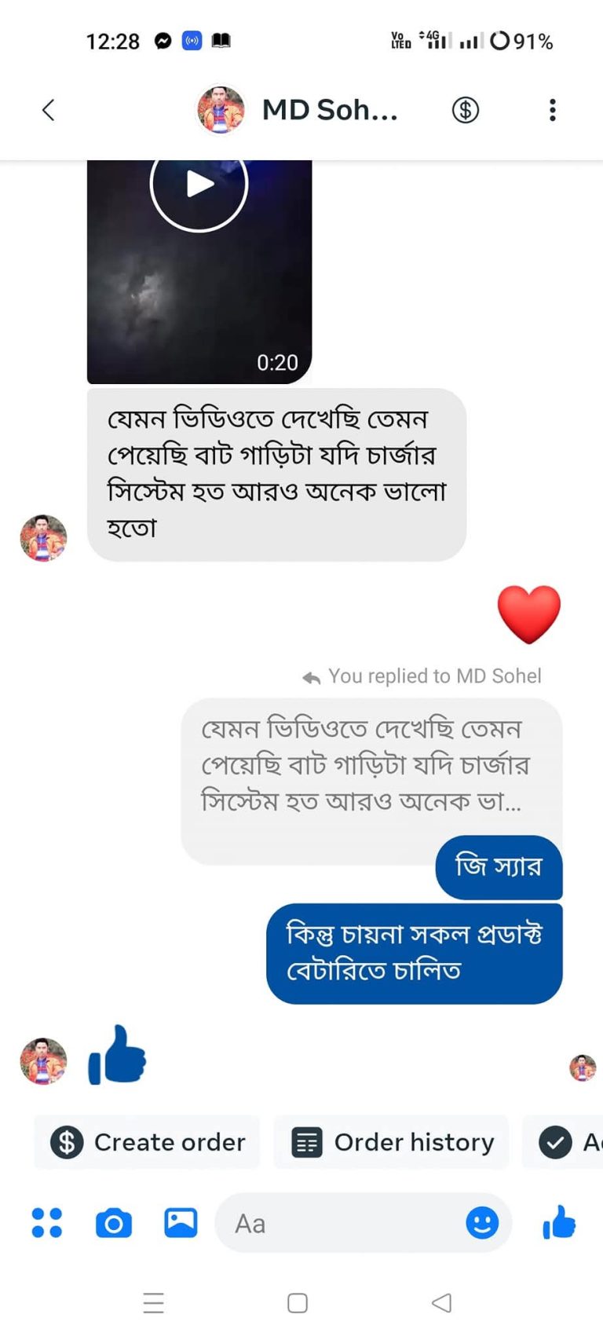Tap the MD Soh... contact name

[x=330, y=110]
